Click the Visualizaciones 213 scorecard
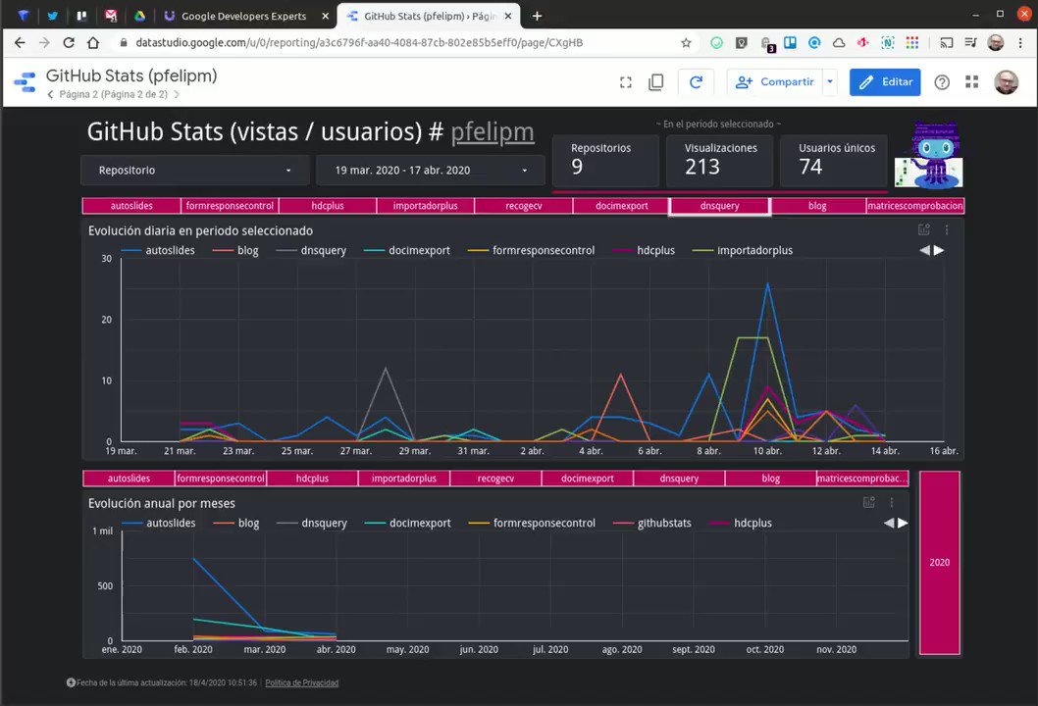 tap(719, 160)
